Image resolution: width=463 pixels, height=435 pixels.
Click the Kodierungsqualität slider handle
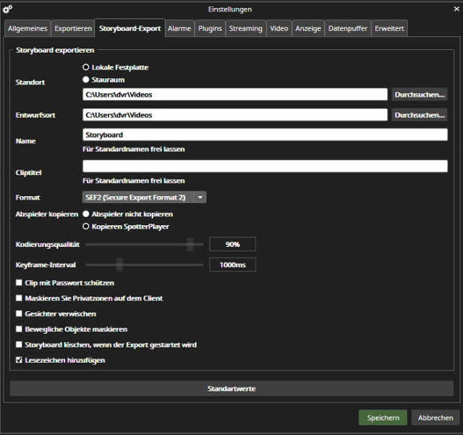tap(190, 245)
